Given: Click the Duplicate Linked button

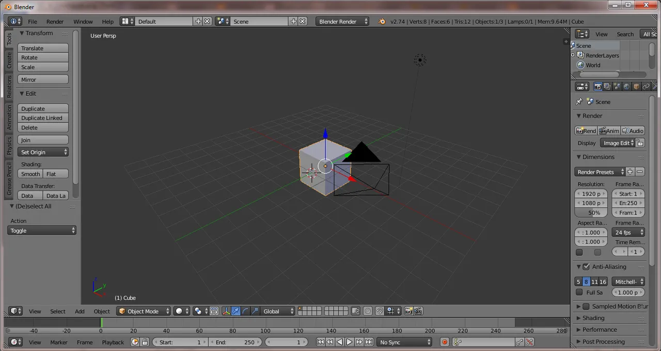Looking at the screenshot, I should click(43, 118).
